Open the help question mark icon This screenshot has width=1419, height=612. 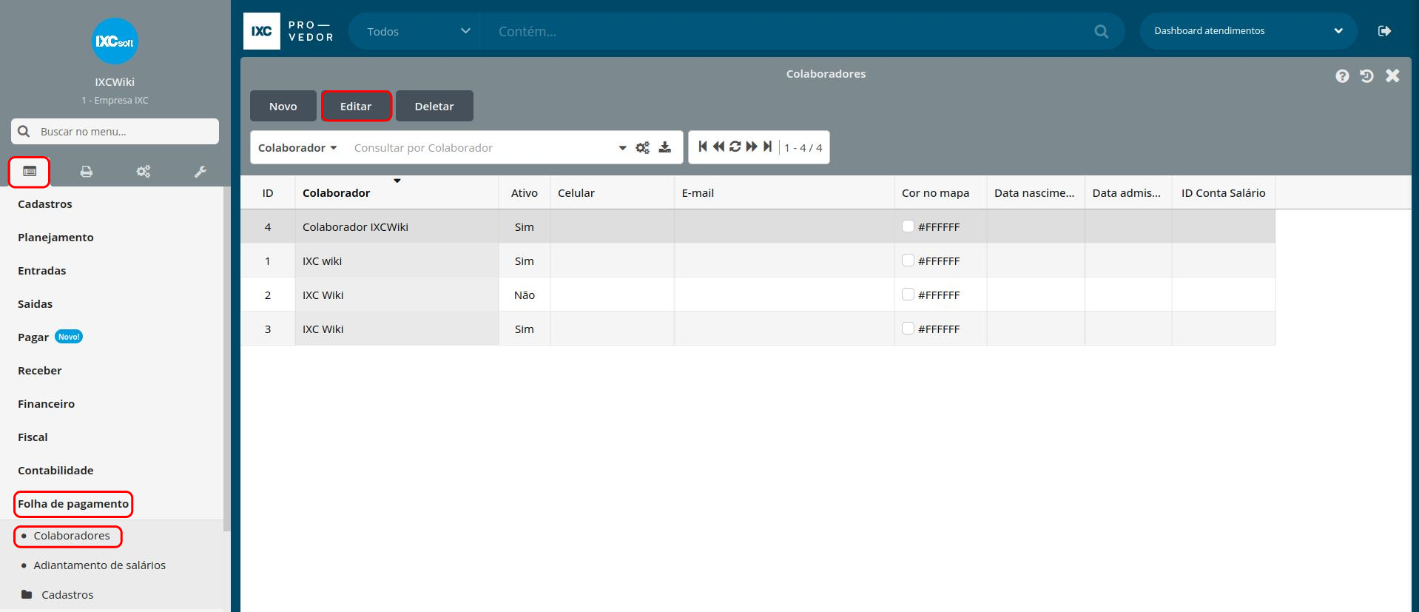click(1342, 76)
